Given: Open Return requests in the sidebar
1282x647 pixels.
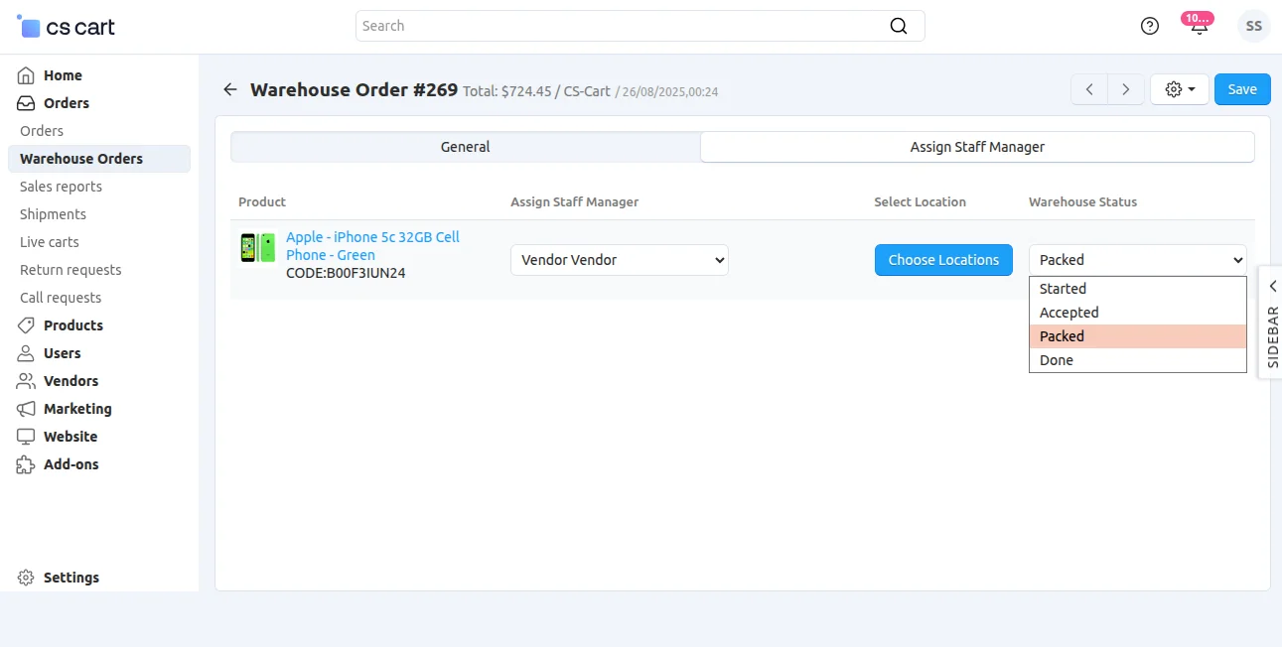Looking at the screenshot, I should tap(71, 270).
